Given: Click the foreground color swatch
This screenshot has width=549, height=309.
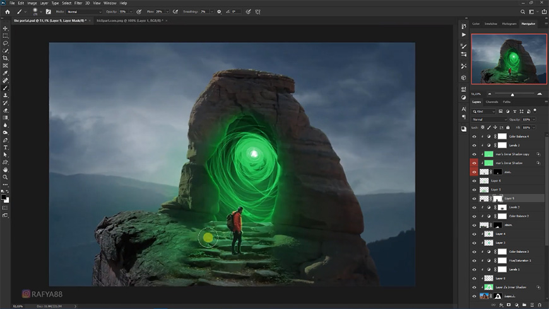Looking at the screenshot, I should pos(4,197).
